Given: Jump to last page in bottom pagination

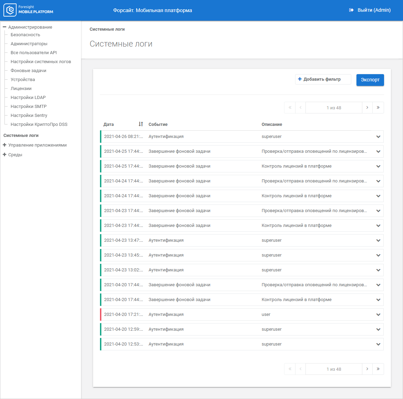Looking at the screenshot, I should point(378,369).
